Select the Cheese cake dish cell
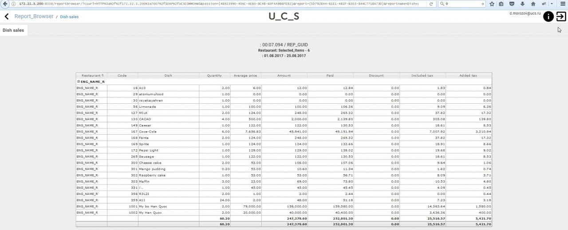 pyautogui.click(x=168, y=163)
